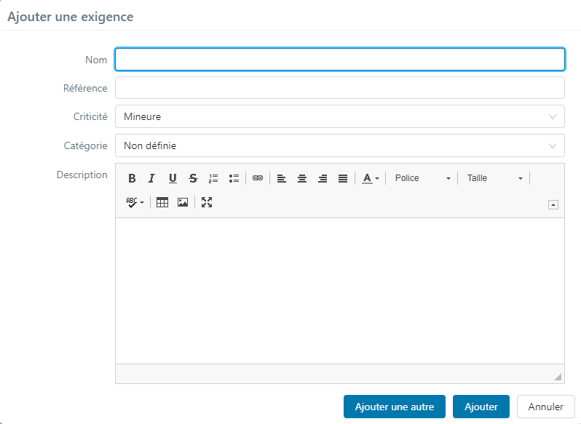Insert an image into description
581x424 pixels.
tap(183, 202)
